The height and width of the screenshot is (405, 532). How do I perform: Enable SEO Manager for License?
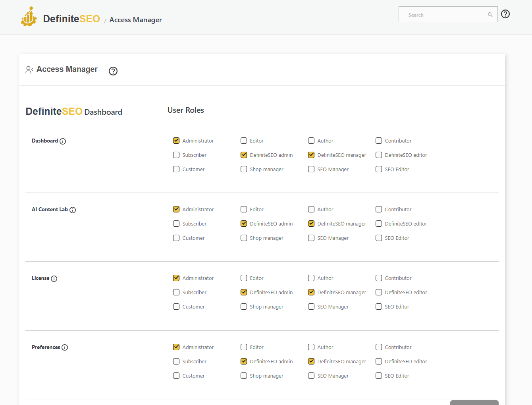(311, 307)
